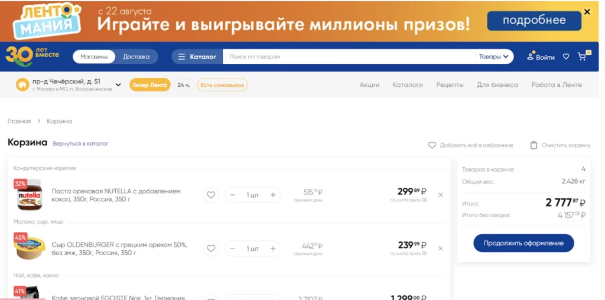Click Продолжить оформление button
Screen dimensions: 605x300
[x=523, y=243]
